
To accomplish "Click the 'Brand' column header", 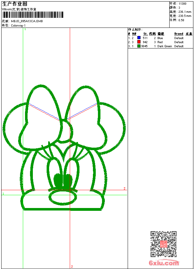I will coord(179,34).
